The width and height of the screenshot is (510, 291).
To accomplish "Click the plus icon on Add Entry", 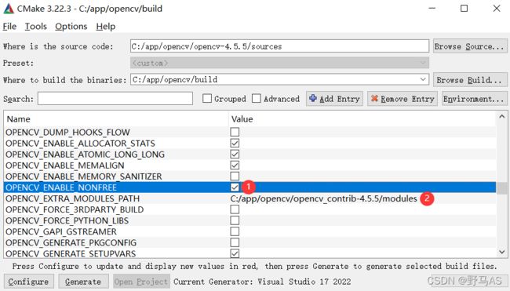I will click(313, 98).
